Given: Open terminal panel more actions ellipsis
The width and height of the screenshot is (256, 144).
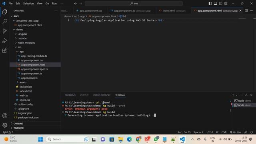Looking at the screenshot, I should coord(241,95).
